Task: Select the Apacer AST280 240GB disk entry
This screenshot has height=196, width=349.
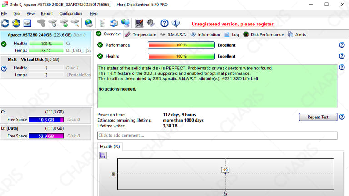Action: [46, 43]
